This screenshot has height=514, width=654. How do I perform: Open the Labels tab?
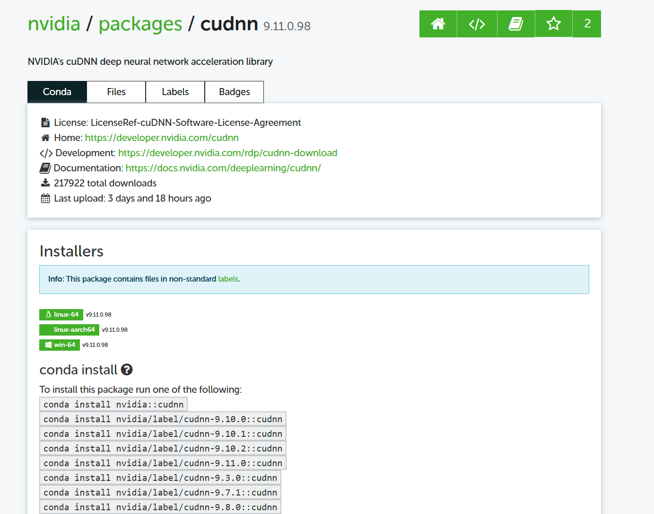click(x=175, y=91)
